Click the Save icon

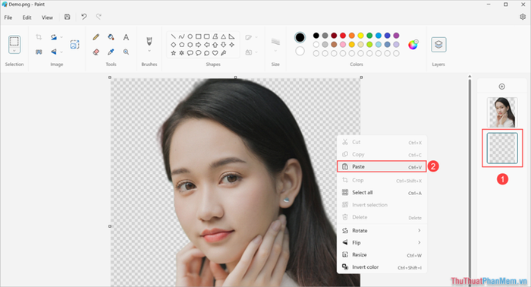(x=67, y=17)
